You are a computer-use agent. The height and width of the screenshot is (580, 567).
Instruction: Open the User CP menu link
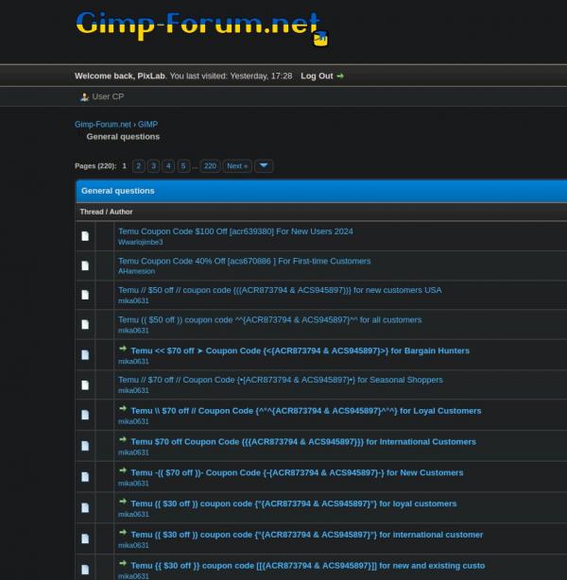tap(108, 96)
